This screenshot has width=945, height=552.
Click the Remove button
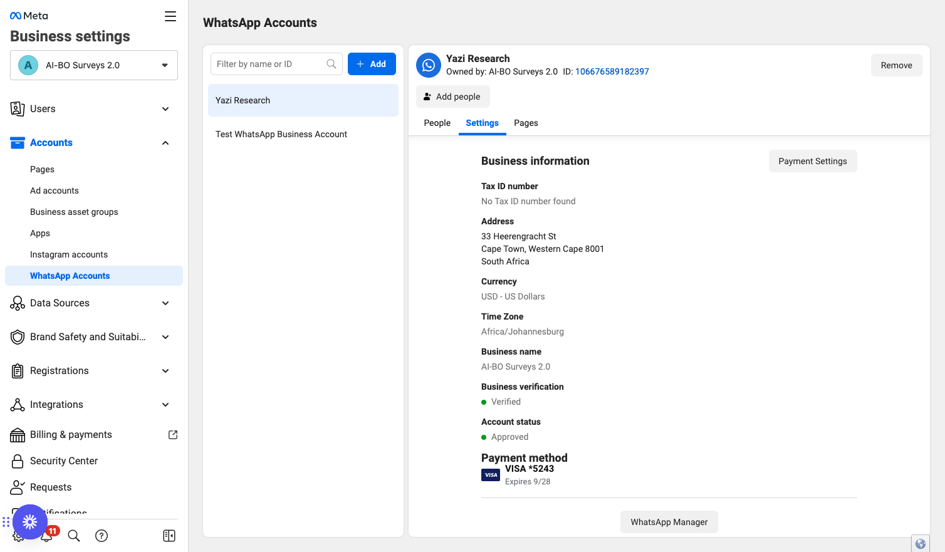pos(897,65)
